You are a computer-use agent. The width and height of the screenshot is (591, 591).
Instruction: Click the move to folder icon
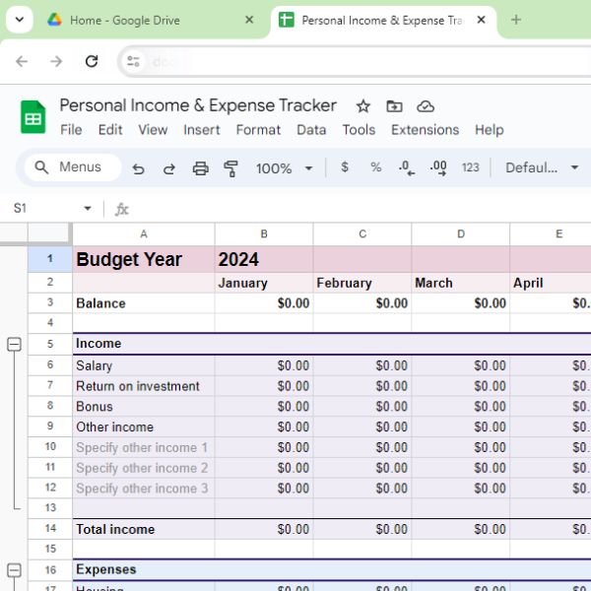394,106
